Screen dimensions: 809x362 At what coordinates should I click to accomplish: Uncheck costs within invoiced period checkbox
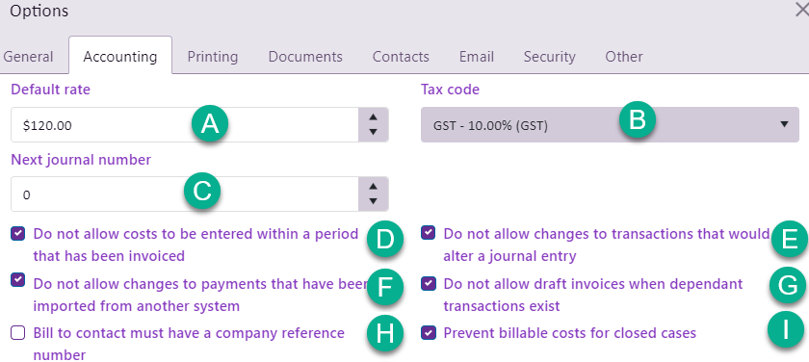point(18,234)
